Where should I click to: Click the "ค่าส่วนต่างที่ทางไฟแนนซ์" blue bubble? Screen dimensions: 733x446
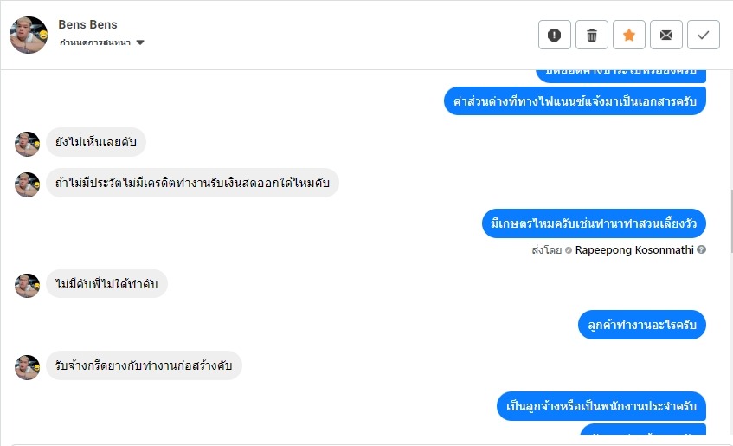(575, 100)
